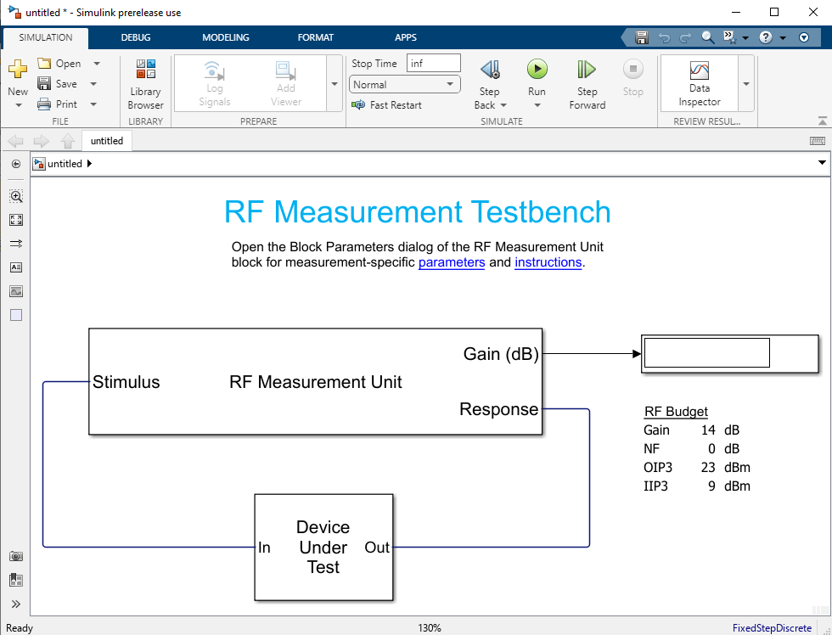This screenshot has width=832, height=635.
Task: Select the Device Under Test block
Action: click(323, 547)
